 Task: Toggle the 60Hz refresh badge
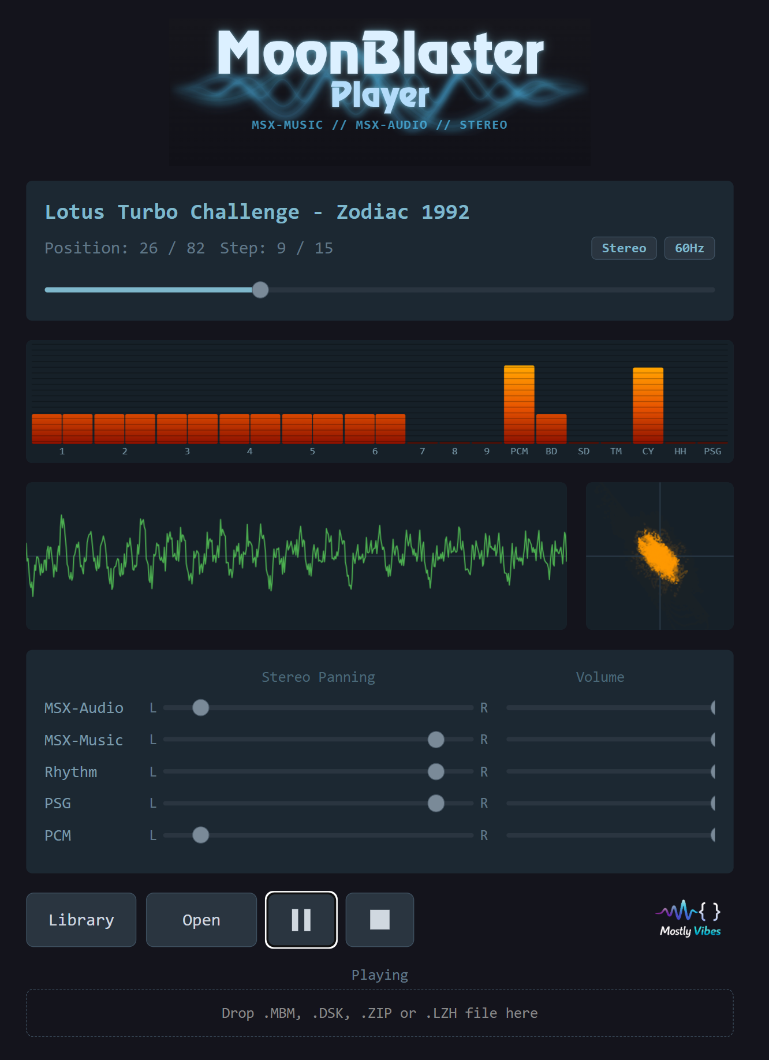tap(689, 248)
